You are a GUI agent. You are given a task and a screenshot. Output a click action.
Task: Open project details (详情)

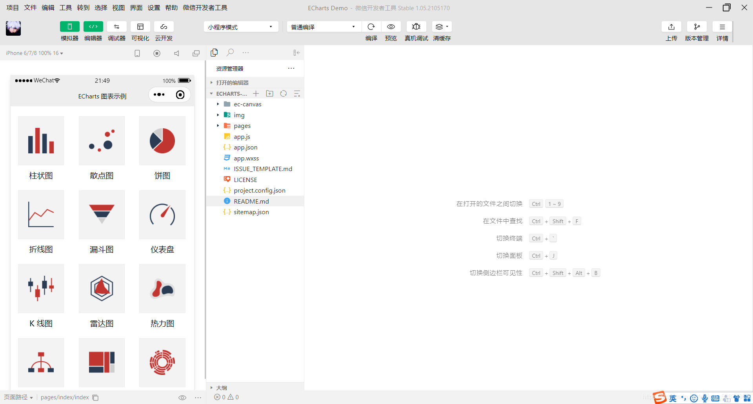tap(722, 27)
